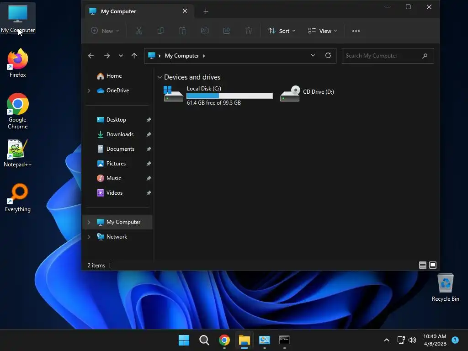Go forward with the right arrow

[x=106, y=56]
